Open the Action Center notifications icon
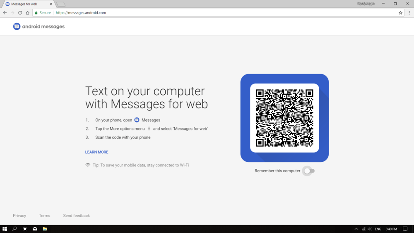414x233 pixels. 405,229
